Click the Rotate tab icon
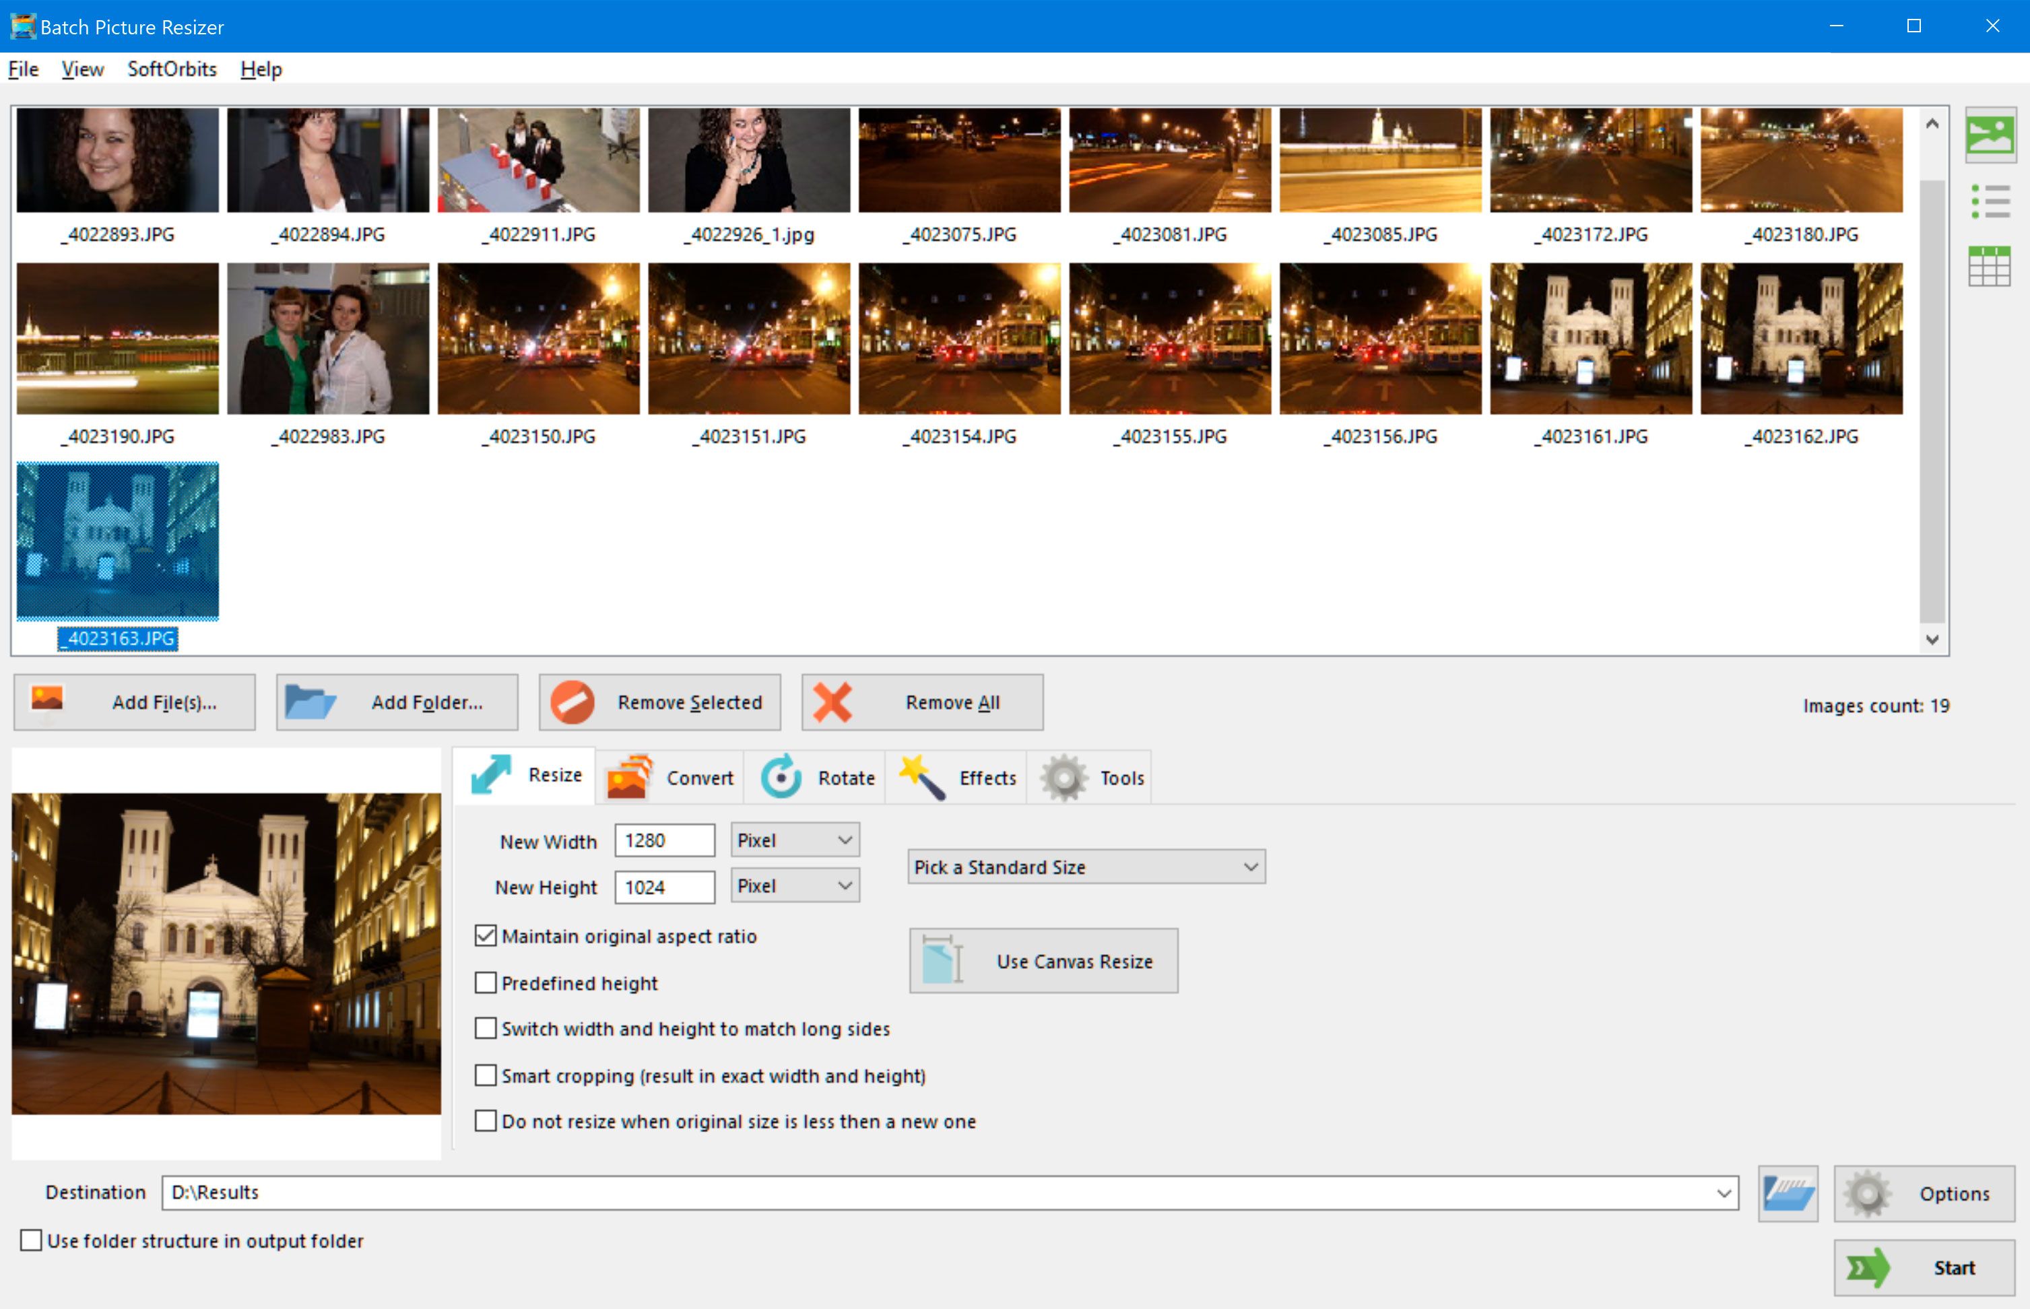 [781, 775]
